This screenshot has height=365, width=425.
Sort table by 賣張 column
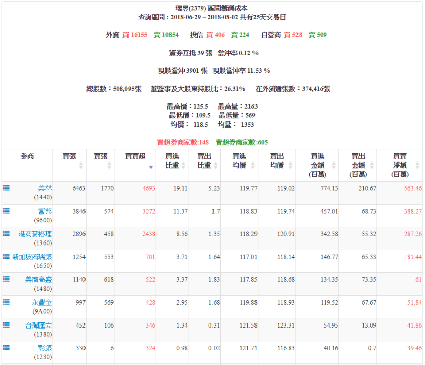click(x=101, y=161)
